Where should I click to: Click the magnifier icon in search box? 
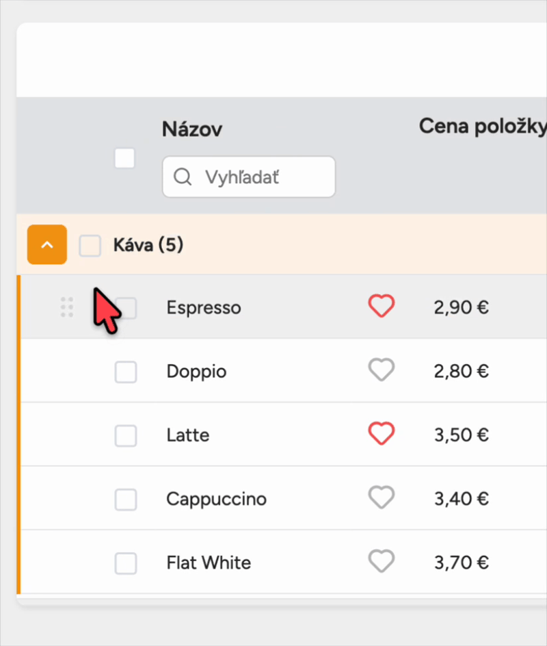(183, 177)
